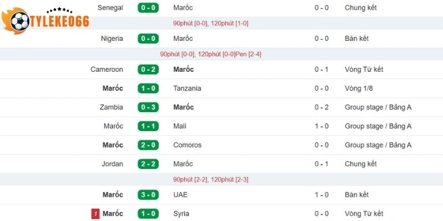
Task: Click the 90phút [2-2], 120phút [2-3] note
Action: (210, 180)
